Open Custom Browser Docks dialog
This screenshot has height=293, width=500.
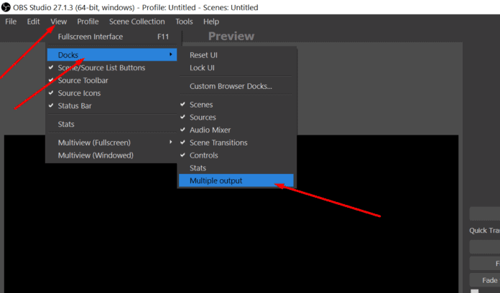[231, 87]
